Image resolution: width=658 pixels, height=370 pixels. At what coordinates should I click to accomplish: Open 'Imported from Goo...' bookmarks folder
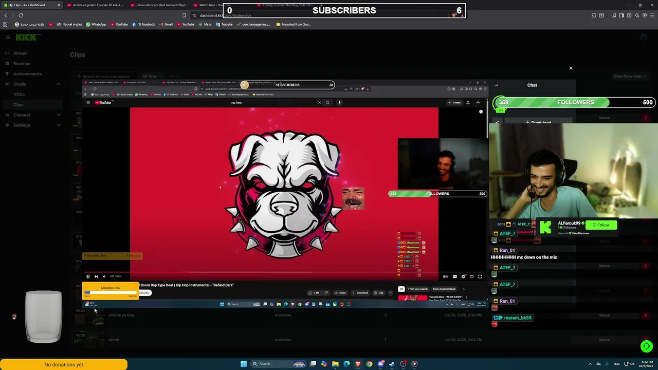click(x=293, y=25)
